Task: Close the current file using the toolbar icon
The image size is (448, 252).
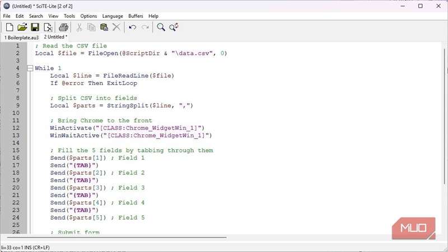Action: 48,27
